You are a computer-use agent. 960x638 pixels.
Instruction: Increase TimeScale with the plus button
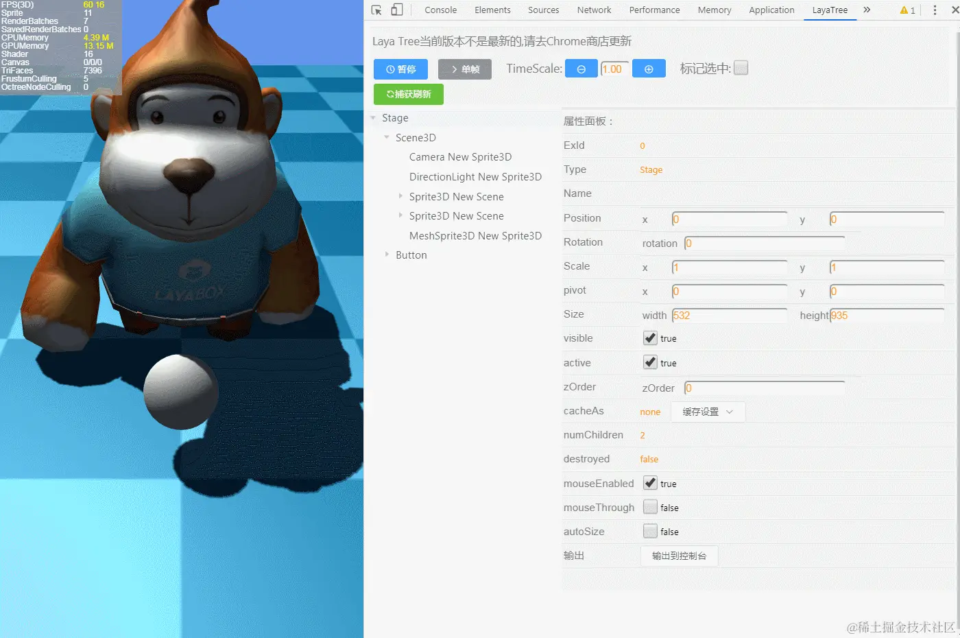[x=649, y=69]
